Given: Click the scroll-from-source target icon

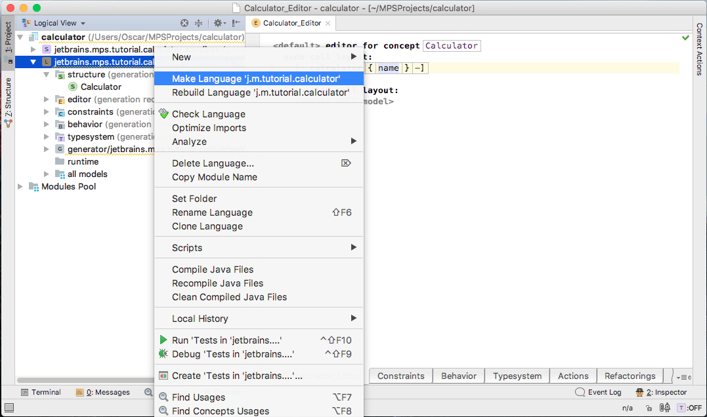Looking at the screenshot, I should coord(184,23).
